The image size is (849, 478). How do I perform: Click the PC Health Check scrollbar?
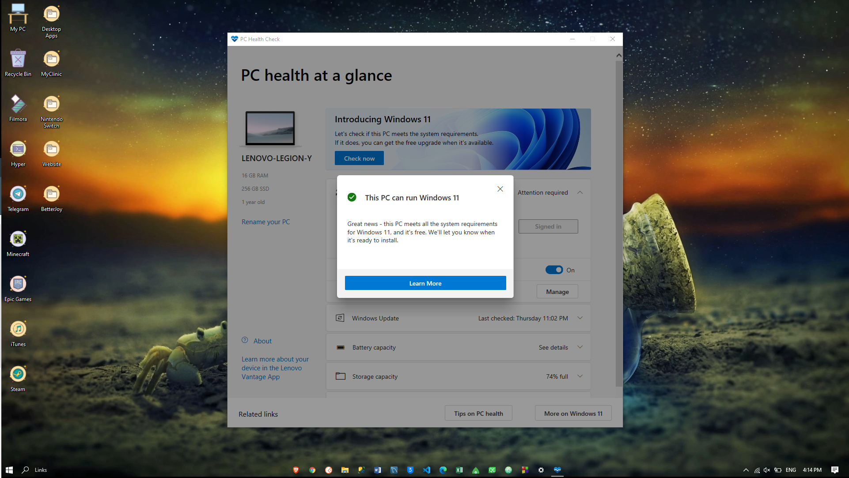(618, 224)
